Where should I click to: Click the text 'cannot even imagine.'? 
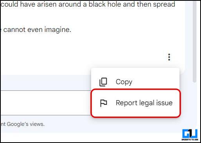37,30
